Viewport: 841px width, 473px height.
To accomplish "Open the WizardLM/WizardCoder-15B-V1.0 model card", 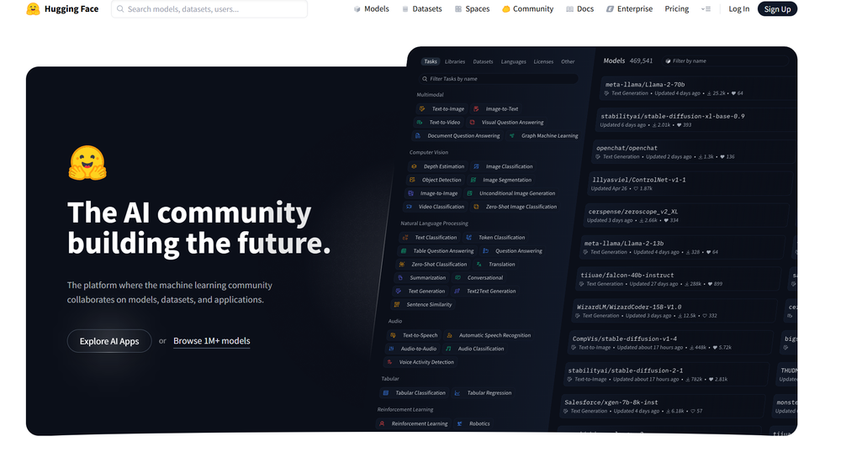I will 674,311.
